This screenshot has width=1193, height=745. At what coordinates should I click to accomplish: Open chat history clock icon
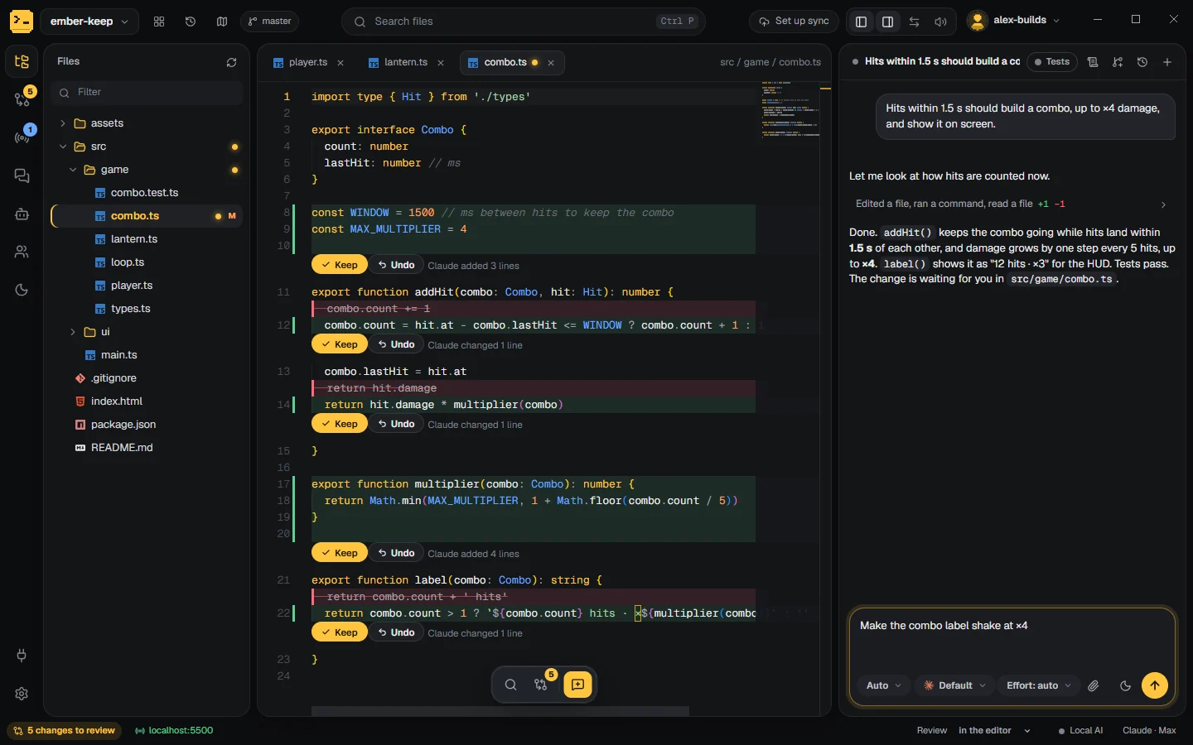(1142, 62)
